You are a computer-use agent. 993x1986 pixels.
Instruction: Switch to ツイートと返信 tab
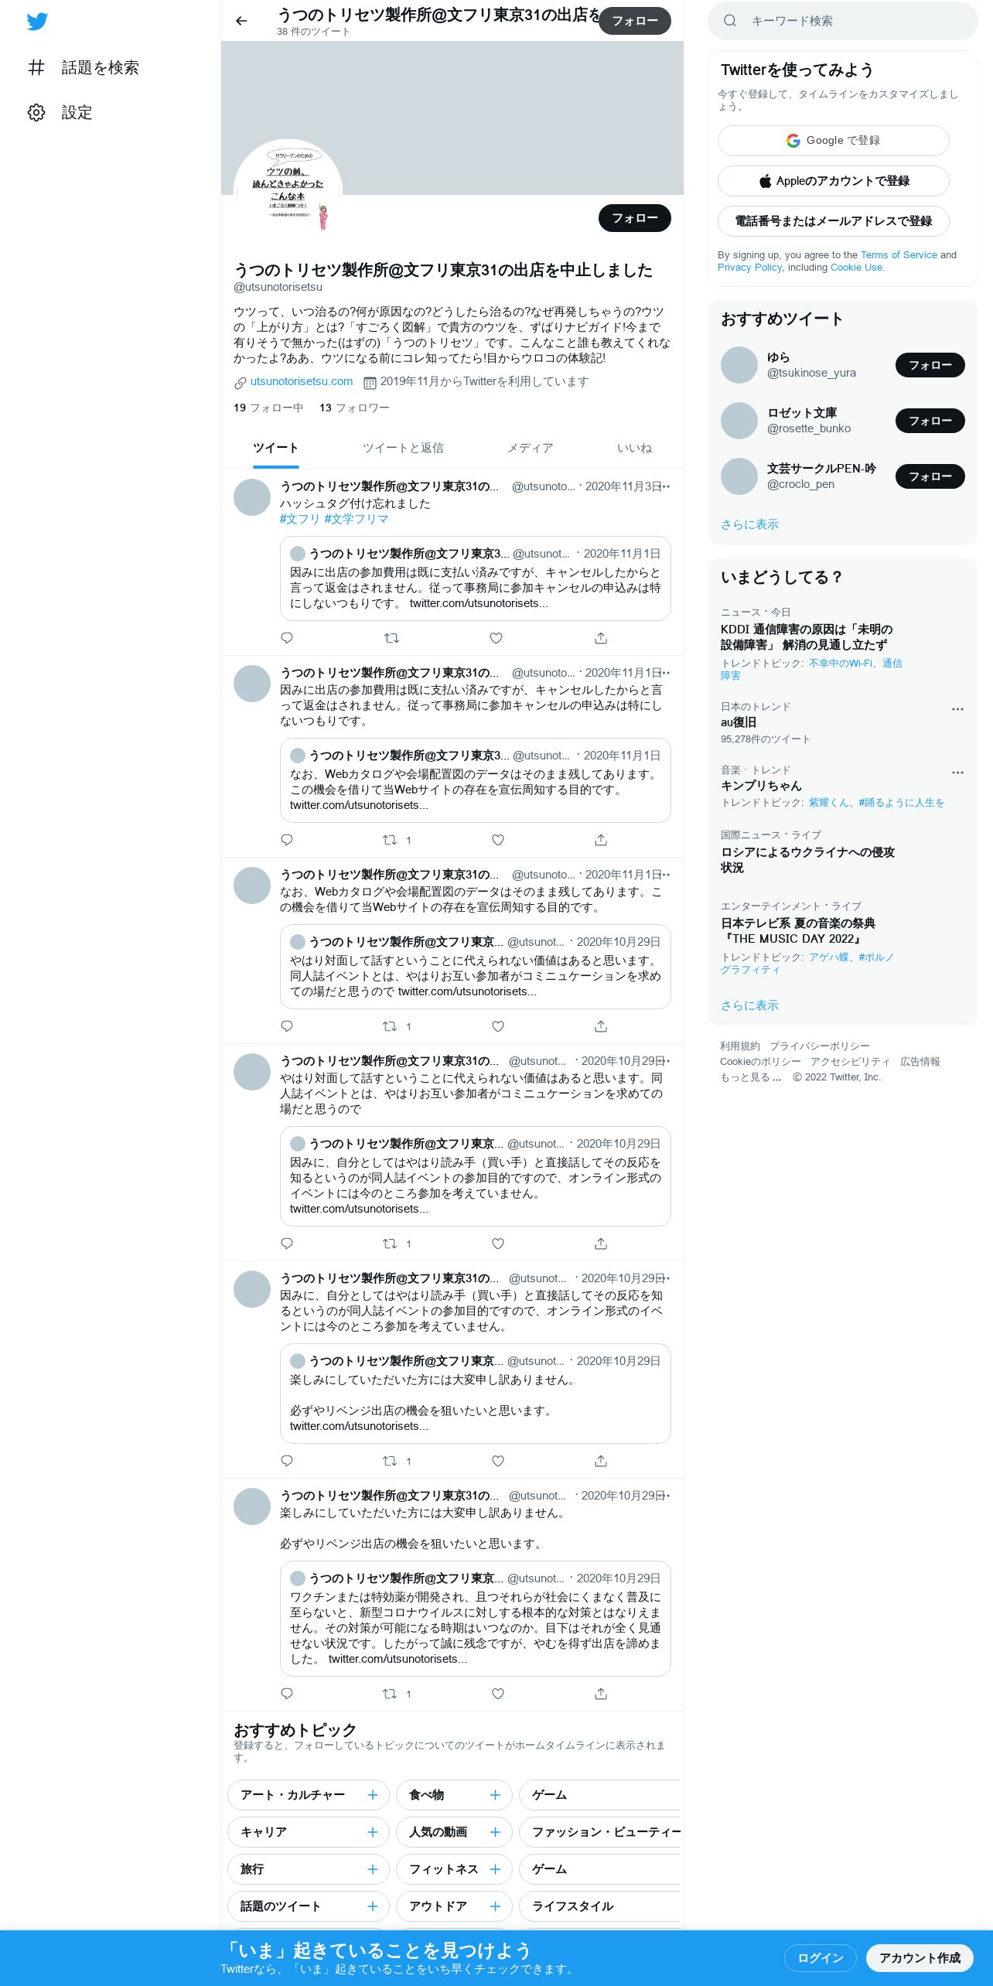(x=403, y=448)
